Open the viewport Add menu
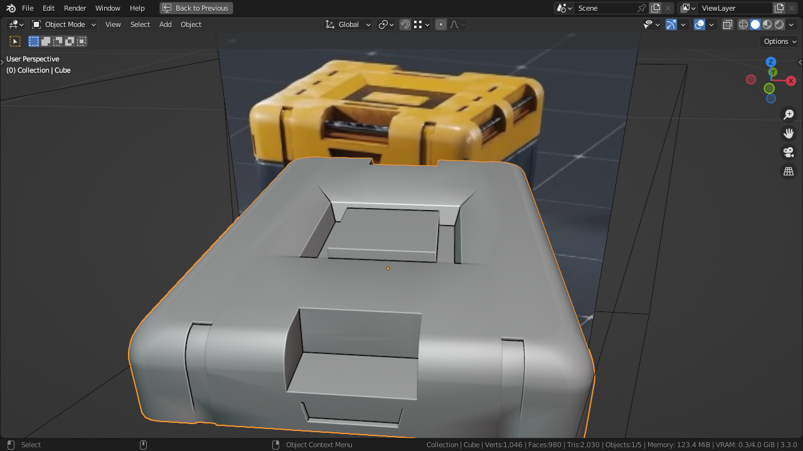The image size is (803, 451). click(166, 24)
